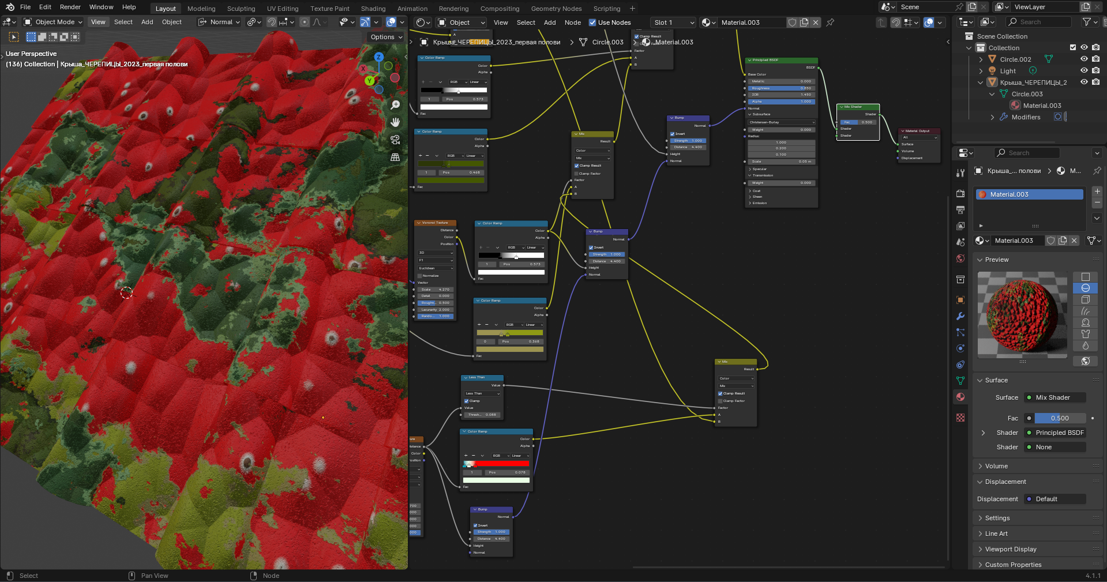
Task: Toggle camera view gizmo in viewport
Action: 395,140
